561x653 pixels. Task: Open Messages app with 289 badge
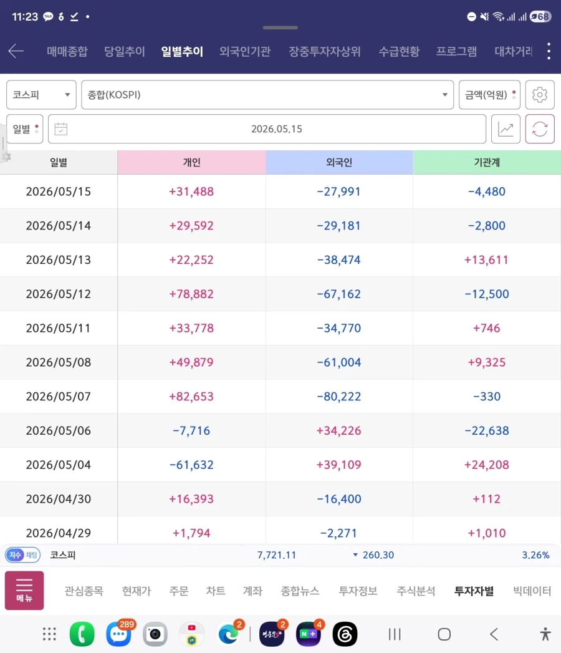(x=119, y=634)
